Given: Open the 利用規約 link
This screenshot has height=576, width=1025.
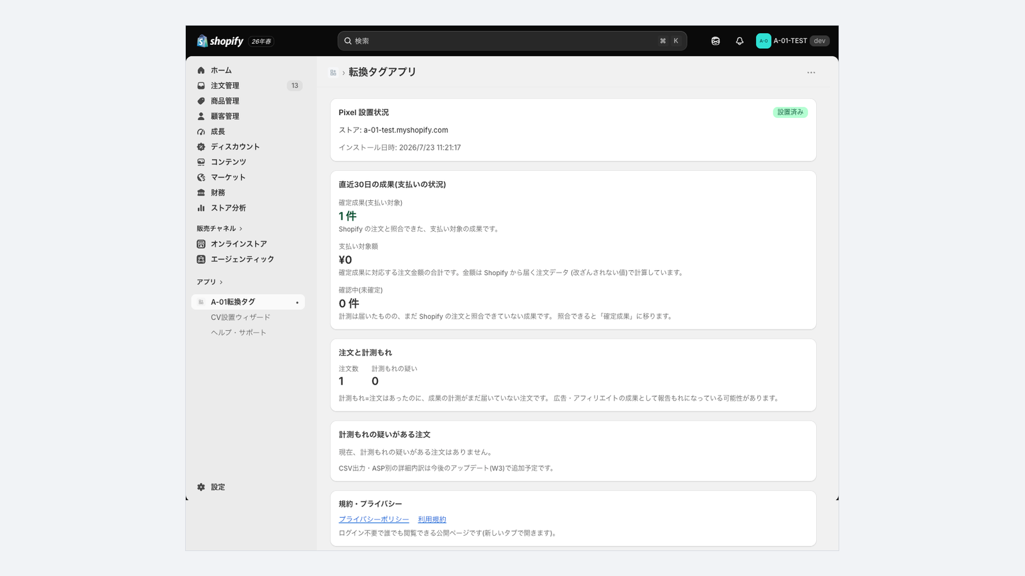Looking at the screenshot, I should pos(432,519).
